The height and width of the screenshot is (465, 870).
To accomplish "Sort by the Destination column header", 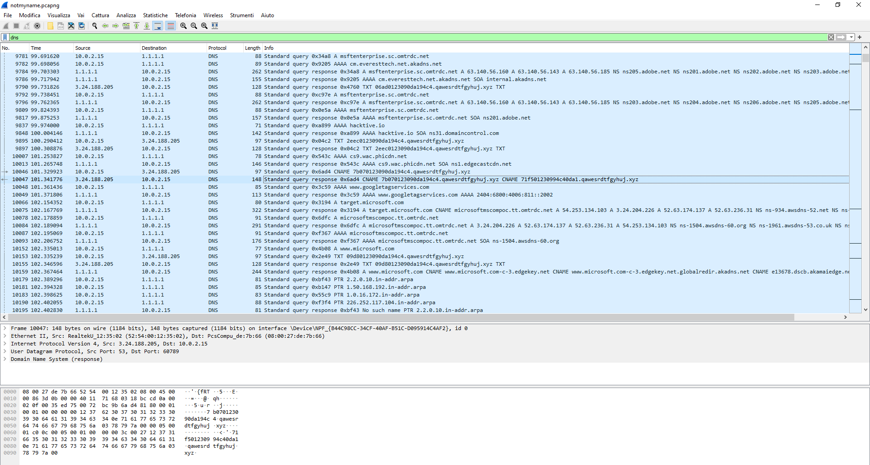I will pos(173,48).
